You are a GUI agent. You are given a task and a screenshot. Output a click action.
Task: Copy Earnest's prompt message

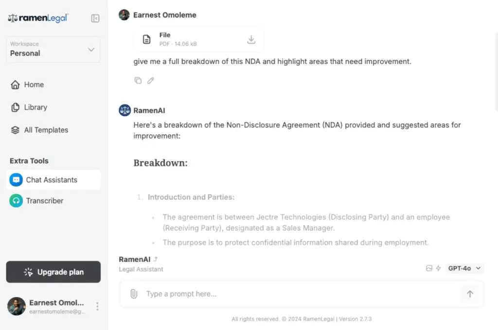pyautogui.click(x=138, y=80)
